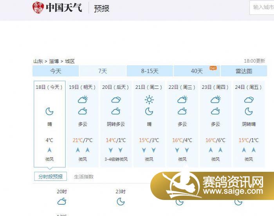Switch to the 生活指数 tab
The image size is (274, 216).
coord(84,176)
